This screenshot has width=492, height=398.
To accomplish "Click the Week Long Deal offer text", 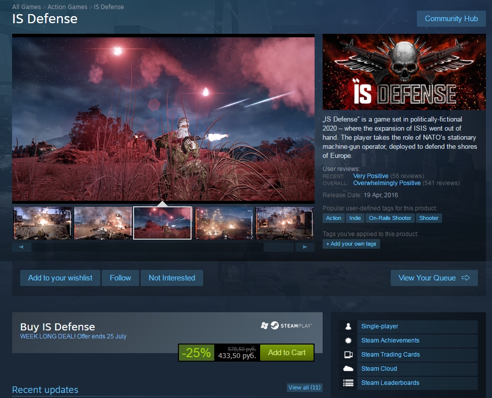I will [73, 336].
